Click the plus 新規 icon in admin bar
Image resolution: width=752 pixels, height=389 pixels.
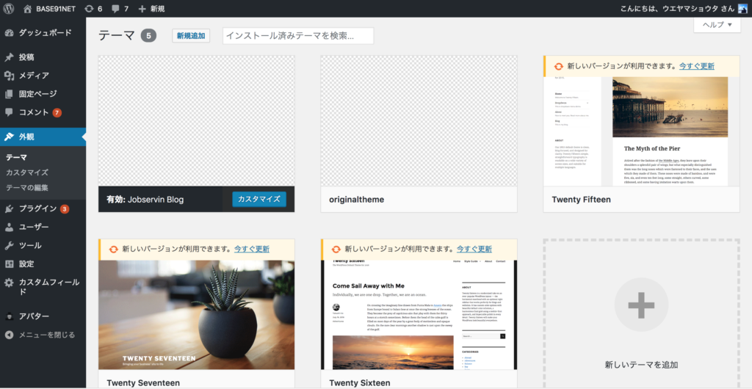[142, 9]
